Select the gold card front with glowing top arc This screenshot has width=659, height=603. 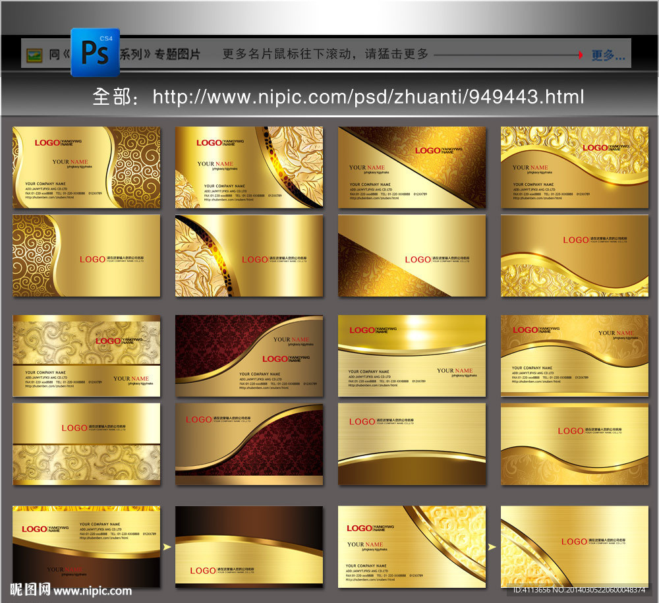(x=412, y=356)
